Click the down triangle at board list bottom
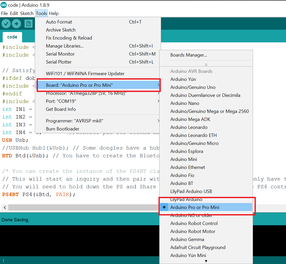286x264 pixels. (206, 261)
